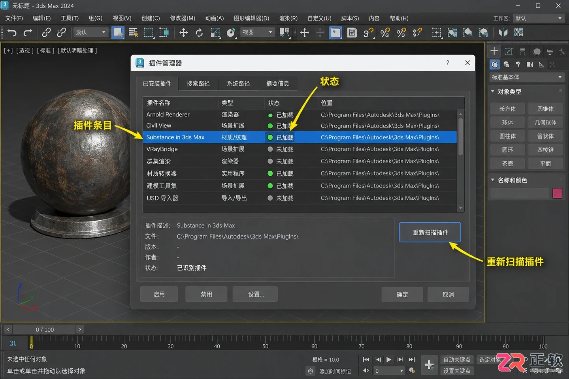Collapse the 对象类型 rollout
Screen dimensions: 569x379
coord(493,91)
